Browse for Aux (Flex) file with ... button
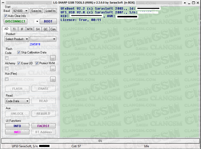Image resolution: width=201 pixels, height=149 pixels. tap(53, 79)
